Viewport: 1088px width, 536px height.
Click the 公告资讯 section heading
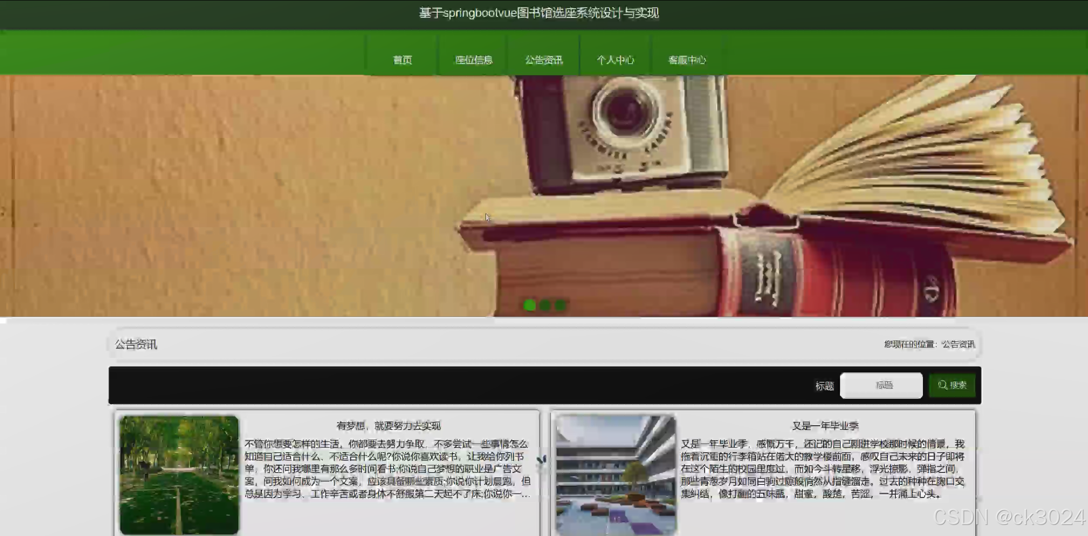pos(136,344)
